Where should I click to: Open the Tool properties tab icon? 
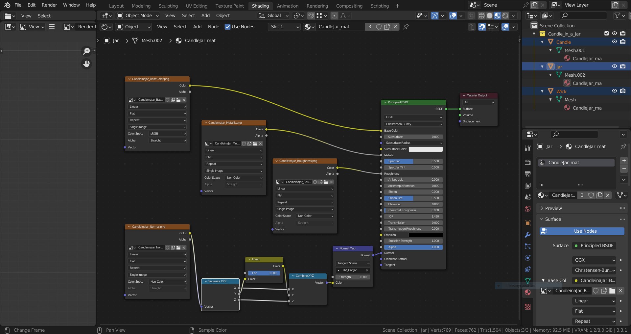527,148
